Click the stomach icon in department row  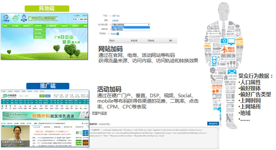(x=31, y=106)
